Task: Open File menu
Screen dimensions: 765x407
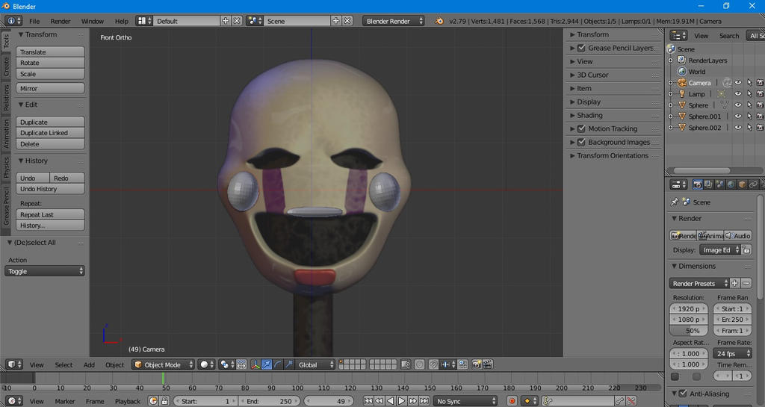Action: (x=34, y=21)
